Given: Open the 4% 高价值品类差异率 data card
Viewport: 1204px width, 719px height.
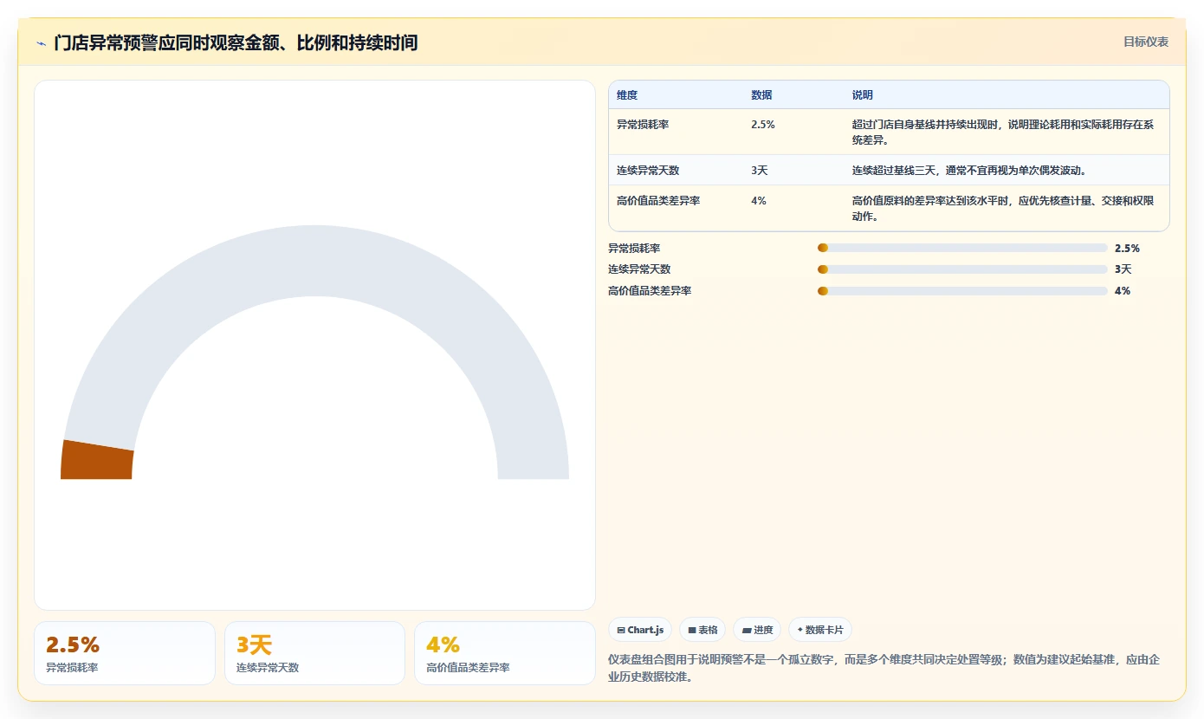Looking at the screenshot, I should pos(505,653).
